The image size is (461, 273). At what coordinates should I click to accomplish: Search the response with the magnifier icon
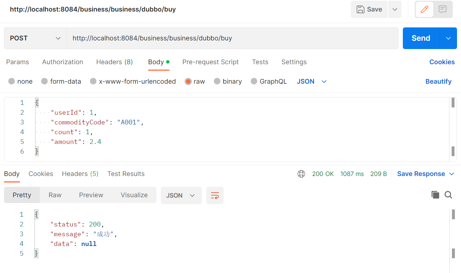click(448, 195)
